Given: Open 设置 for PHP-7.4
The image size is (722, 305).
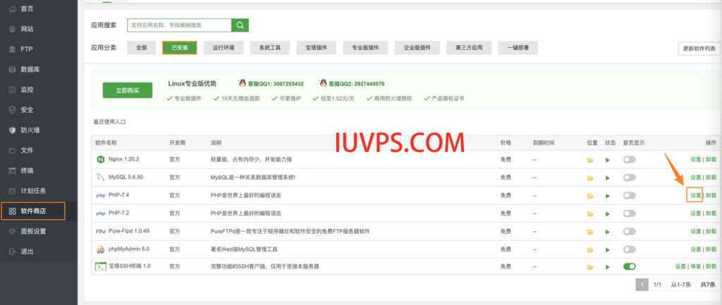Looking at the screenshot, I should pos(695,196).
